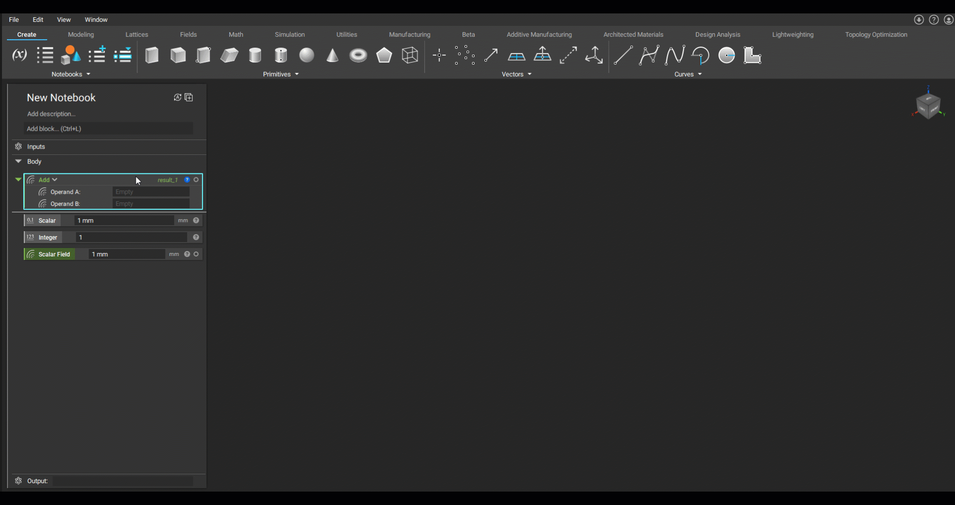Toggle visibility circle on Add block

(x=196, y=180)
